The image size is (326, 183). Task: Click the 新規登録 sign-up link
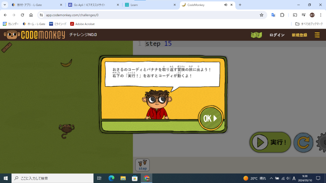(x=299, y=35)
